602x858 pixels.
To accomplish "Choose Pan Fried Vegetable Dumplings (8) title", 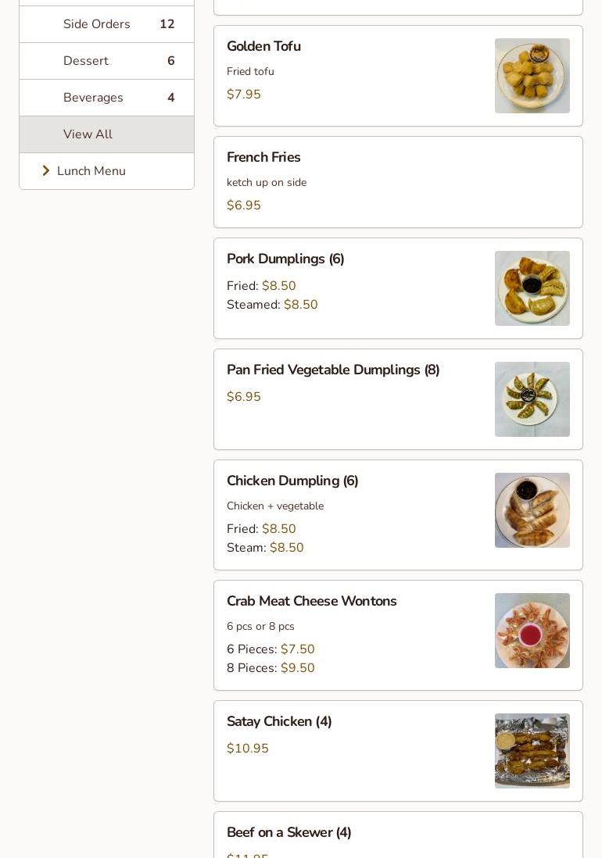I will click(333, 370).
